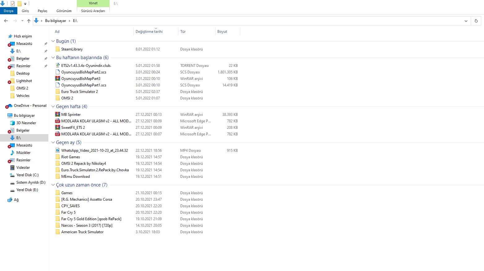Click the Properties quick access icon
Image resolution: width=484 pixels, height=271 pixels.
click(x=13, y=4)
